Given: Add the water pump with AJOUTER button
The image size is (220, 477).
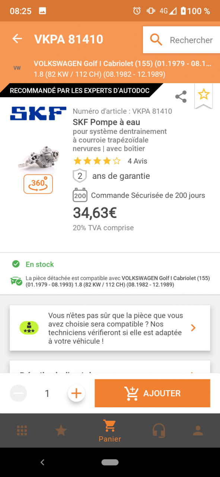Looking at the screenshot, I should pos(152,393).
